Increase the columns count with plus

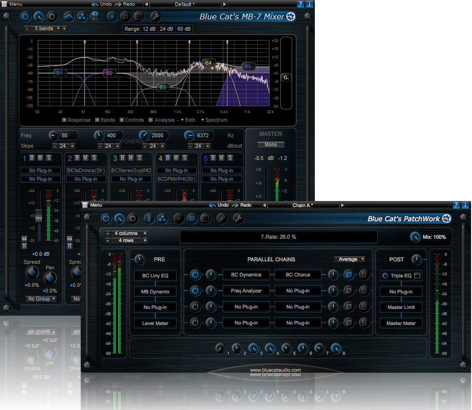[145, 233]
